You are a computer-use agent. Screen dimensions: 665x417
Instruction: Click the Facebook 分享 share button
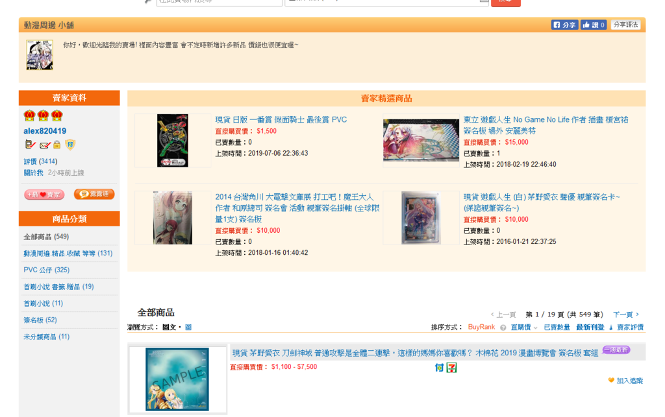pos(564,25)
